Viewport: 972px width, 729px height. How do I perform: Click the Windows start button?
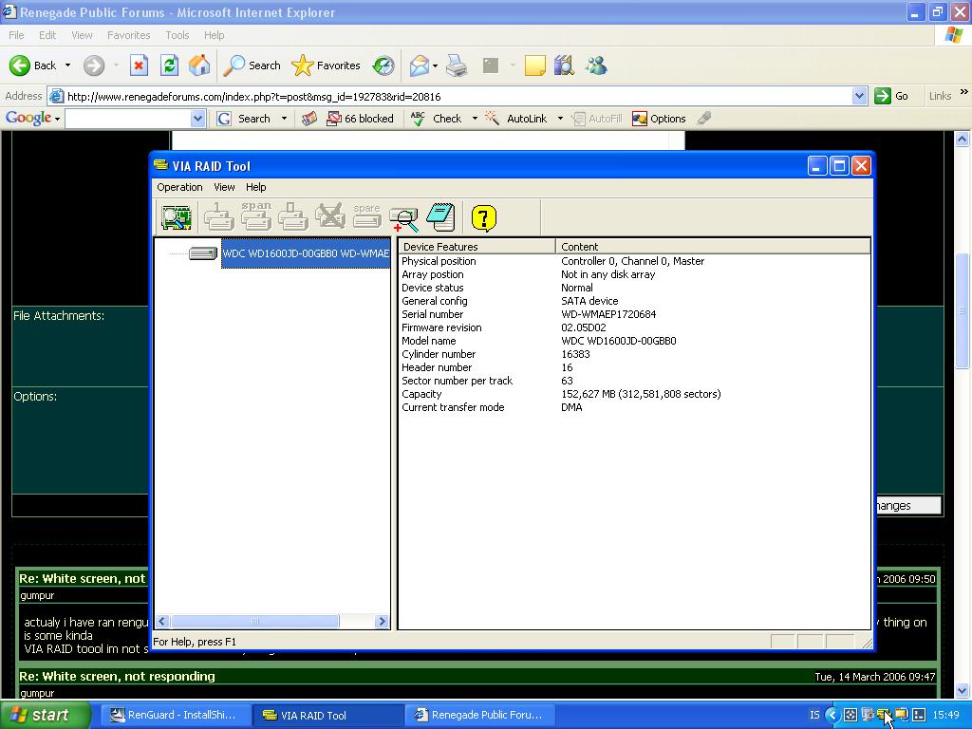[x=45, y=715]
